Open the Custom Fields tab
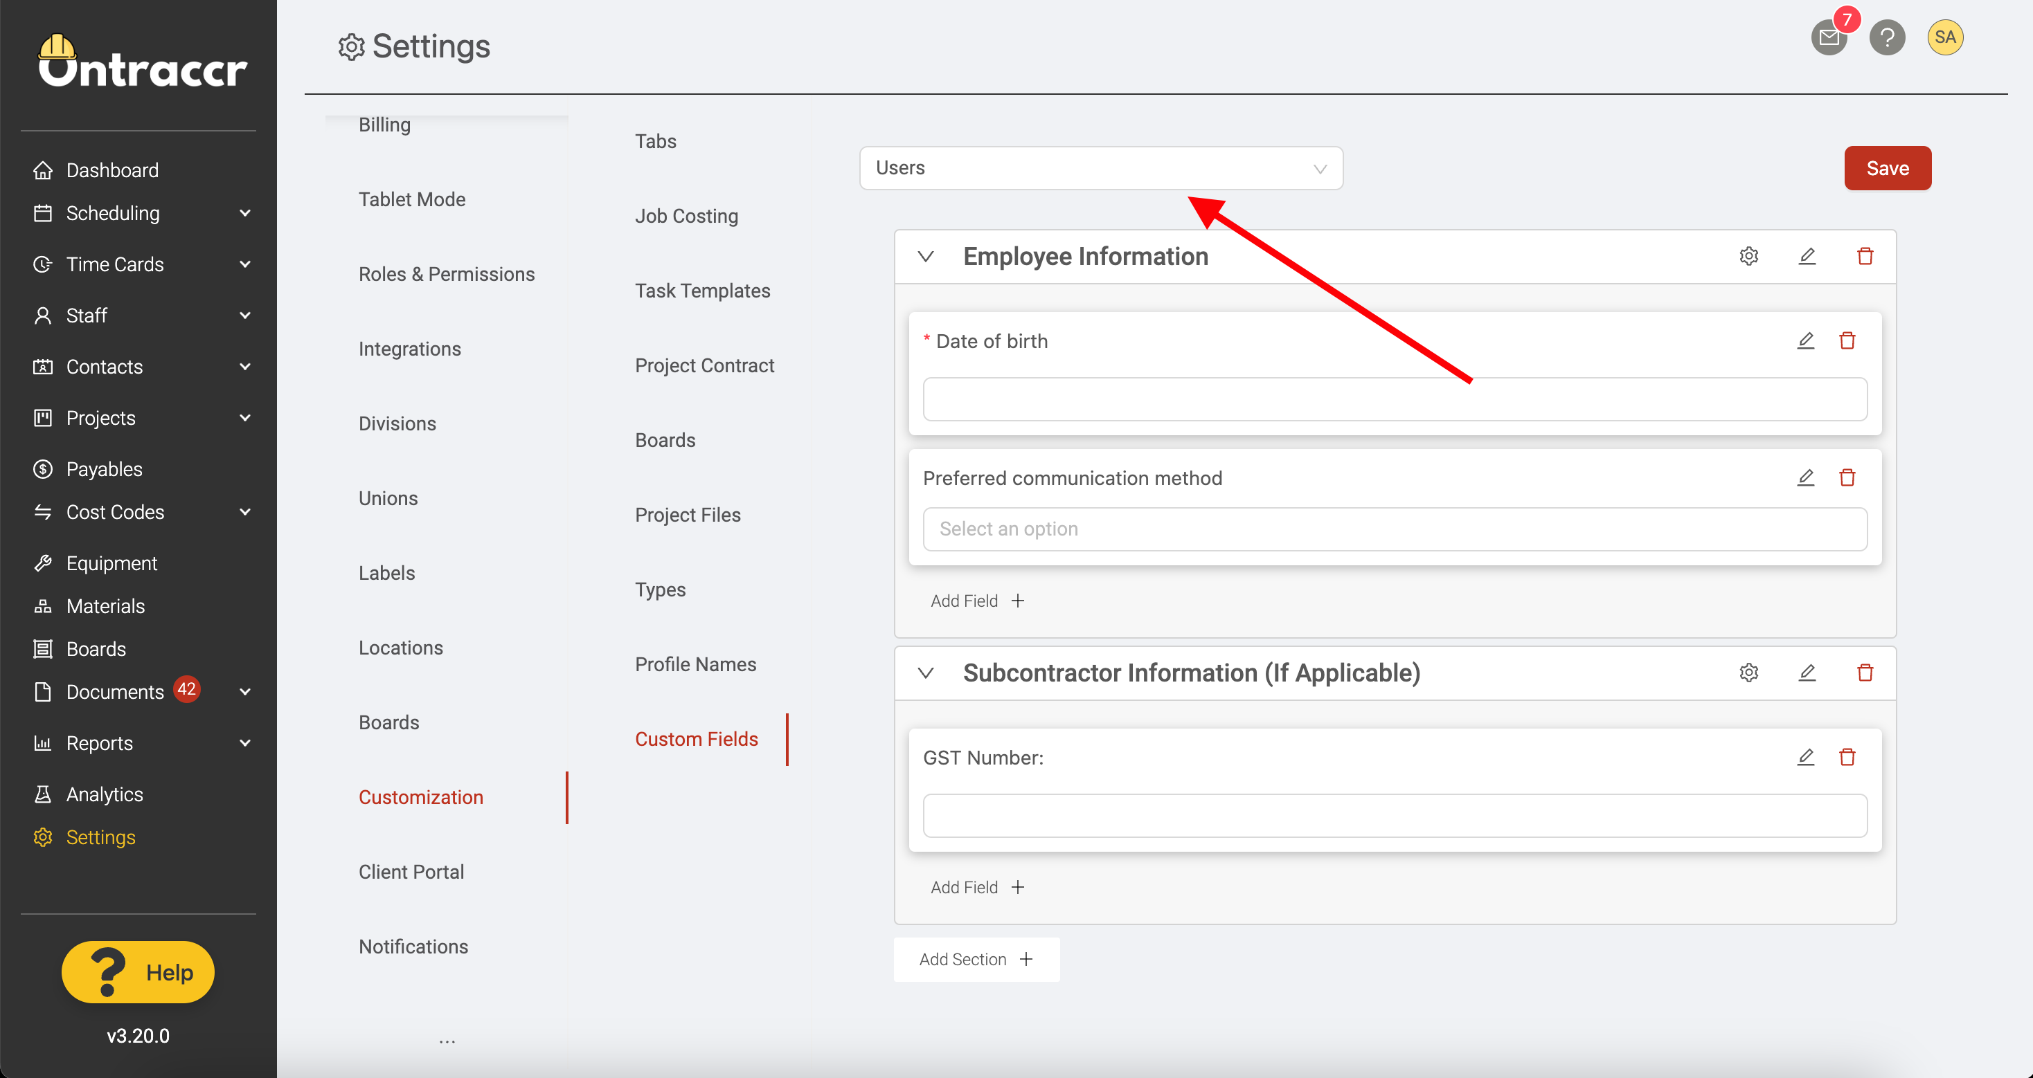2033x1078 pixels. click(696, 740)
